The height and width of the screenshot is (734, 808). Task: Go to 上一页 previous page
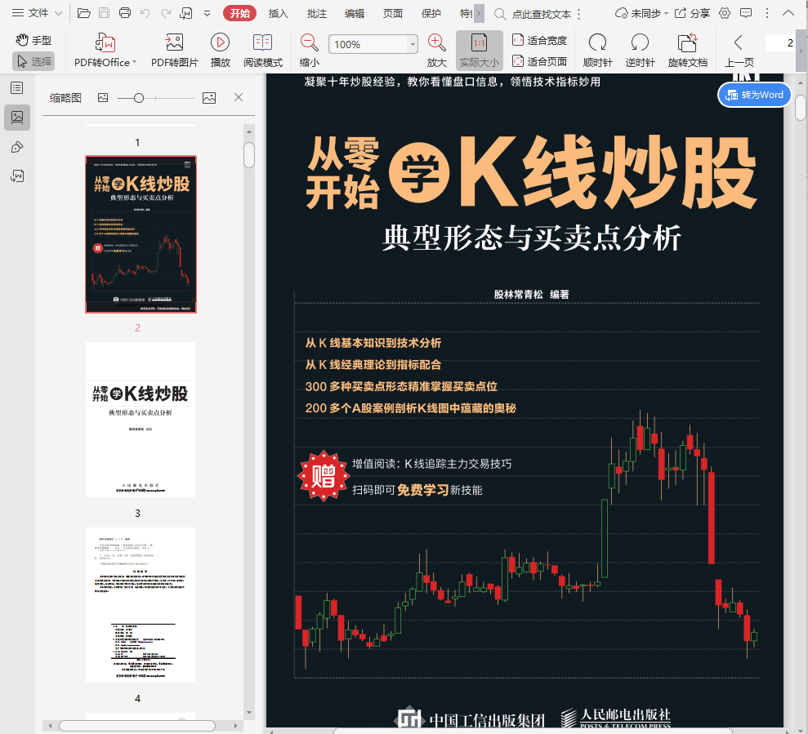(739, 50)
